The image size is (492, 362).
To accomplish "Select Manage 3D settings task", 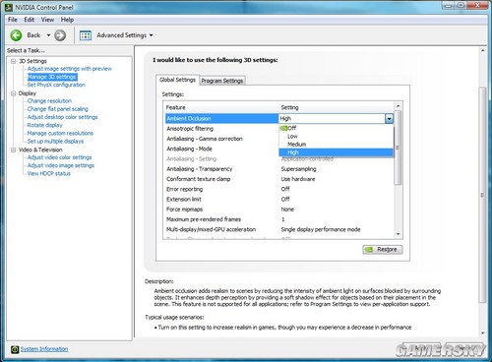I will click(x=52, y=77).
